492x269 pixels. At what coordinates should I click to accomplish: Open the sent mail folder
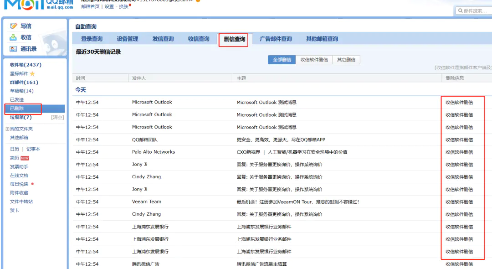[x=17, y=99]
